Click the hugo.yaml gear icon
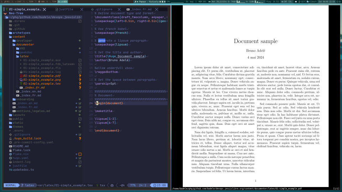Image resolution: width=342 pixels, height=192 pixels. (10, 158)
